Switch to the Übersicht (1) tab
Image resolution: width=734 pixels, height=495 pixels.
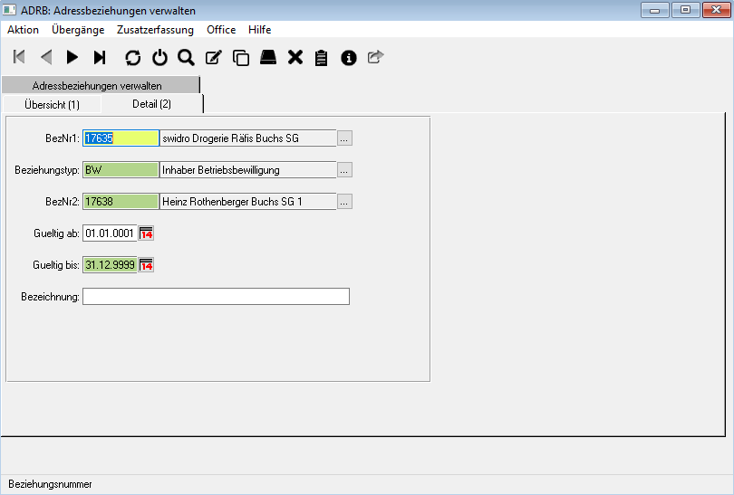tap(51, 105)
